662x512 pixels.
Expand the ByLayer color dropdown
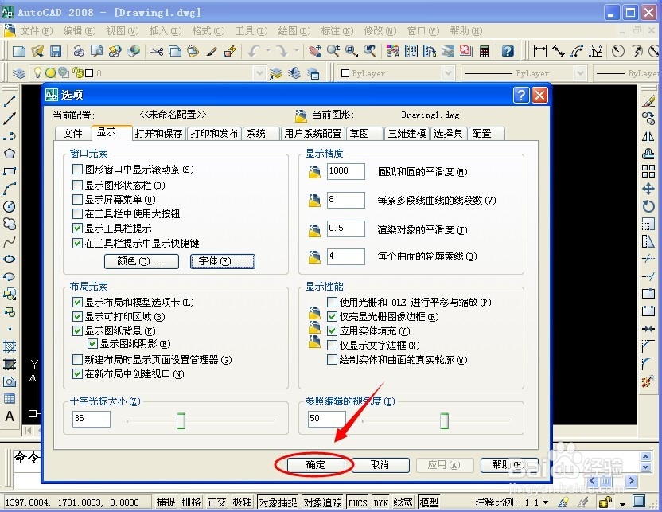(448, 73)
